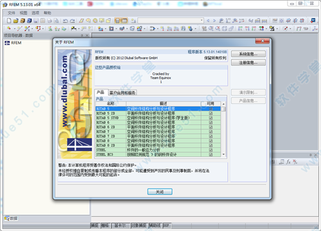Click the New document icon in toolbar
321x231 pixels.
[x=9, y=20]
